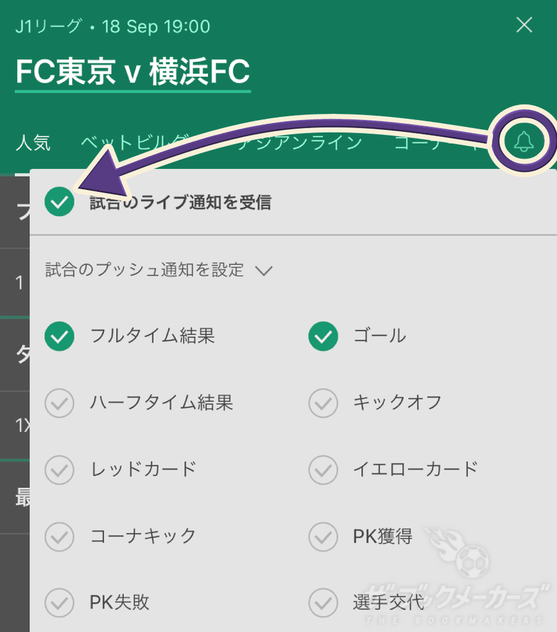The width and height of the screenshot is (557, 632).
Task: Open the 人気 tab
Action: pyautogui.click(x=33, y=143)
